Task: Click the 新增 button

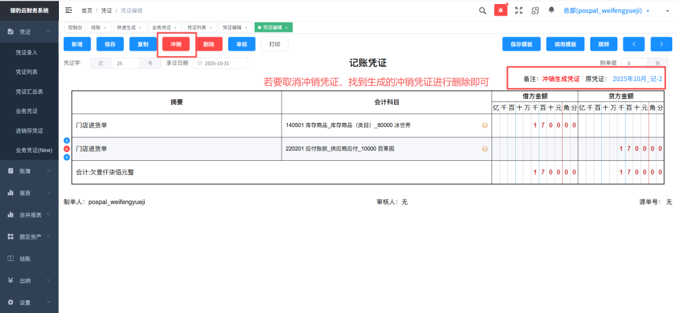Action: tap(77, 45)
